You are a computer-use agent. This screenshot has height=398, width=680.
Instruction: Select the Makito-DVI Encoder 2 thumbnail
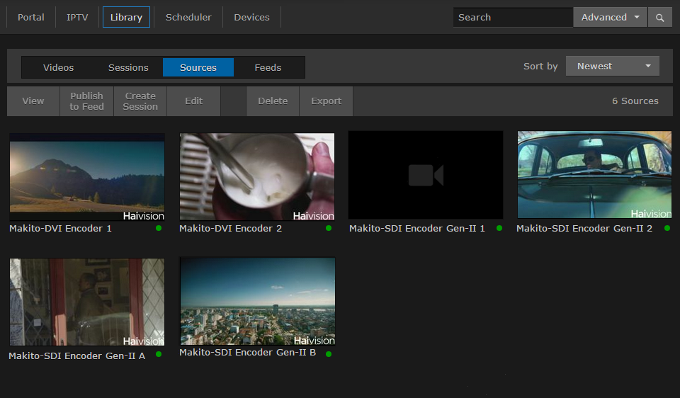coord(257,177)
